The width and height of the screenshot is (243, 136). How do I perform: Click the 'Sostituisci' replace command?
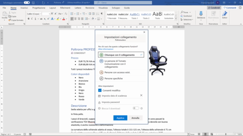coord(186,16)
